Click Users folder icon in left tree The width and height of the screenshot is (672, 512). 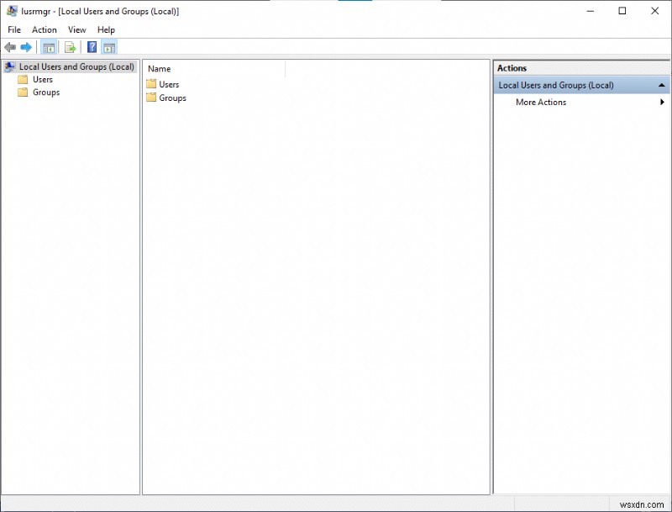tap(23, 79)
